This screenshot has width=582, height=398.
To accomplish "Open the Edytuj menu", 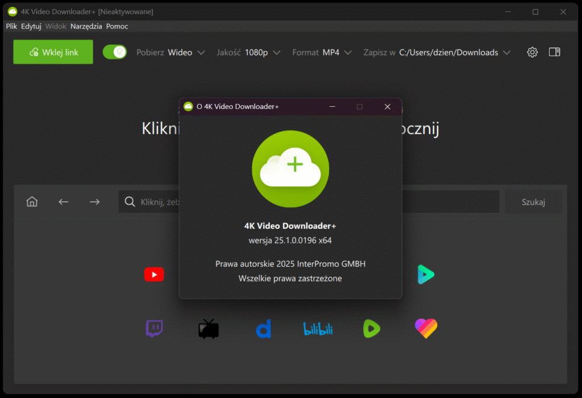I will click(31, 26).
